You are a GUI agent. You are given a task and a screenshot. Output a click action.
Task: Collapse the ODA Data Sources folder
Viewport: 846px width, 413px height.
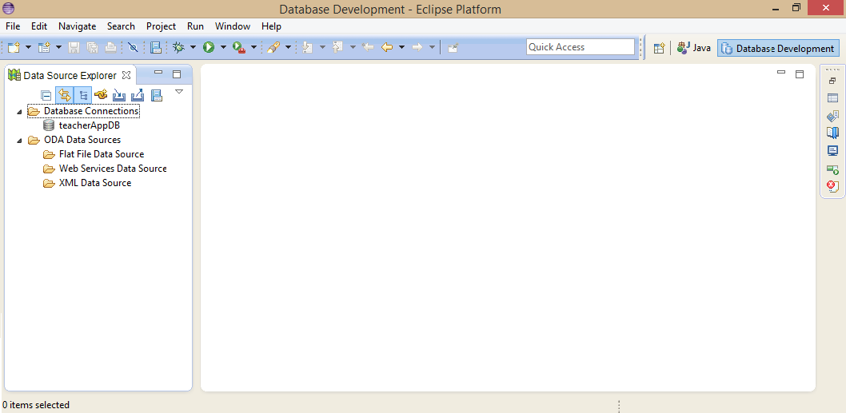click(20, 140)
